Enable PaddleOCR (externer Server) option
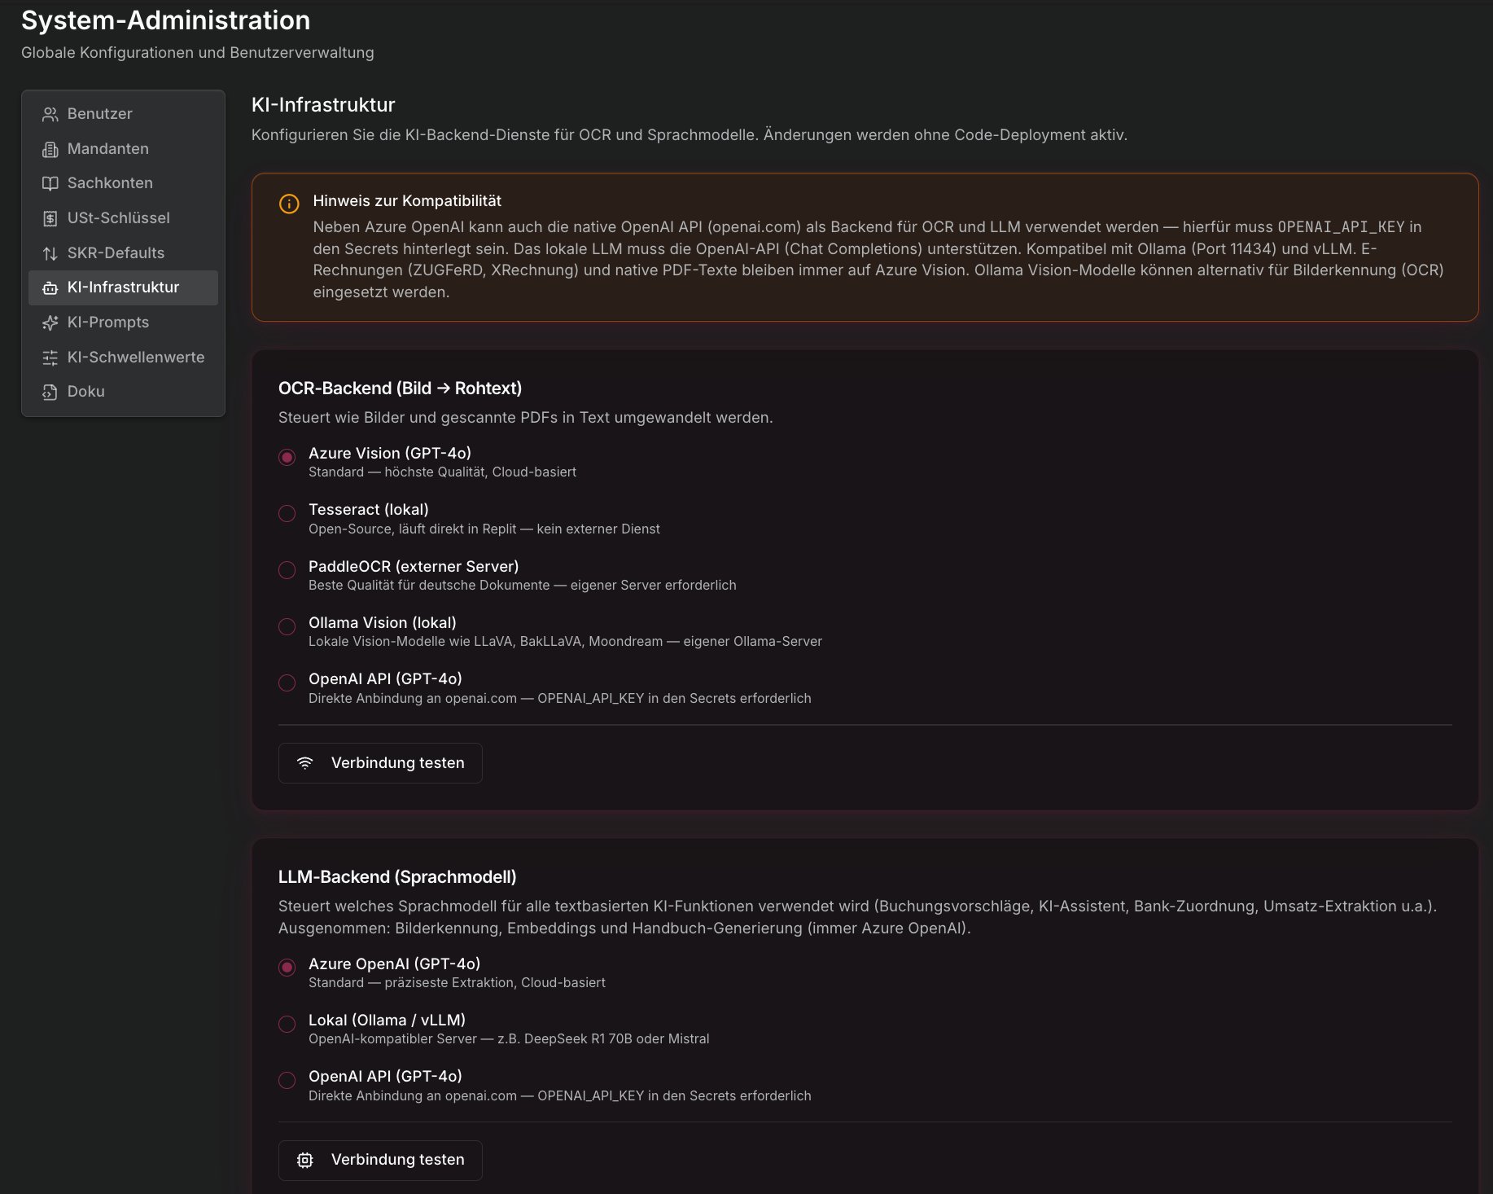 pos(287,571)
